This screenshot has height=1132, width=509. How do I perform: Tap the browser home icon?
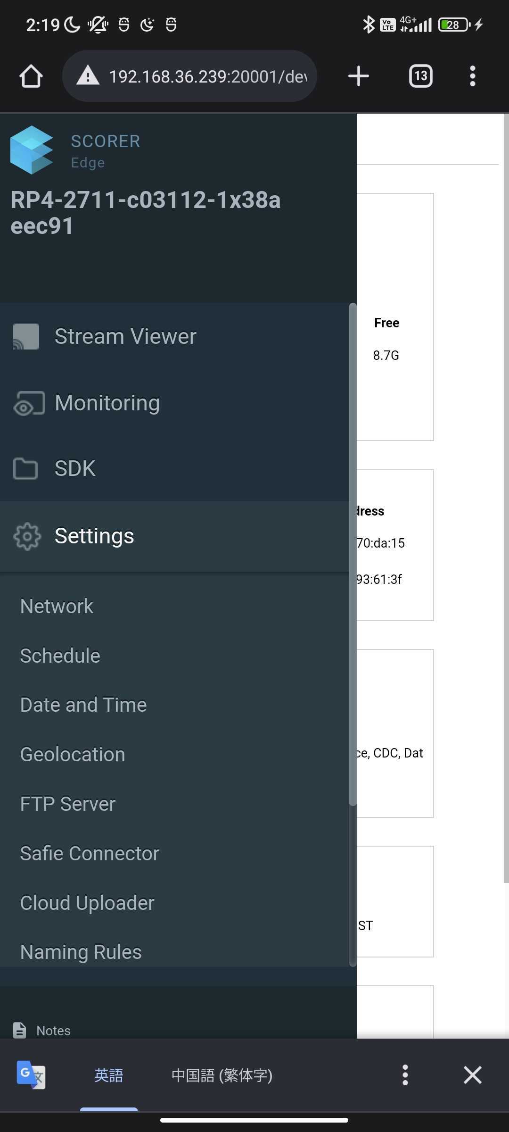pyautogui.click(x=31, y=76)
